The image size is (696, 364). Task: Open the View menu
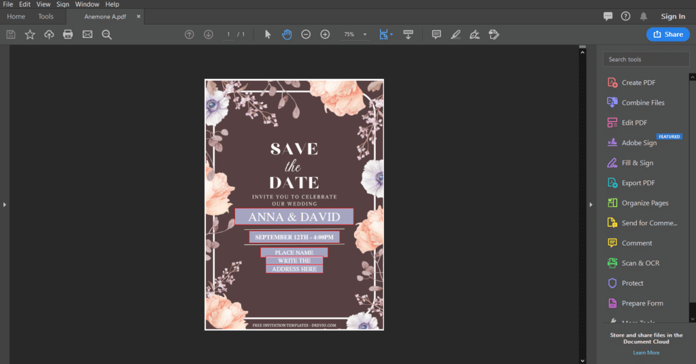tap(43, 4)
